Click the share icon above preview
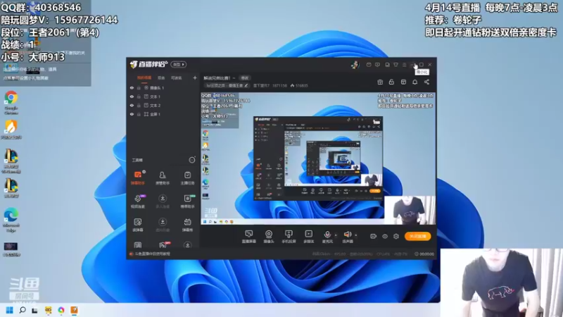Screen dimensions: 563x317 (x=426, y=82)
